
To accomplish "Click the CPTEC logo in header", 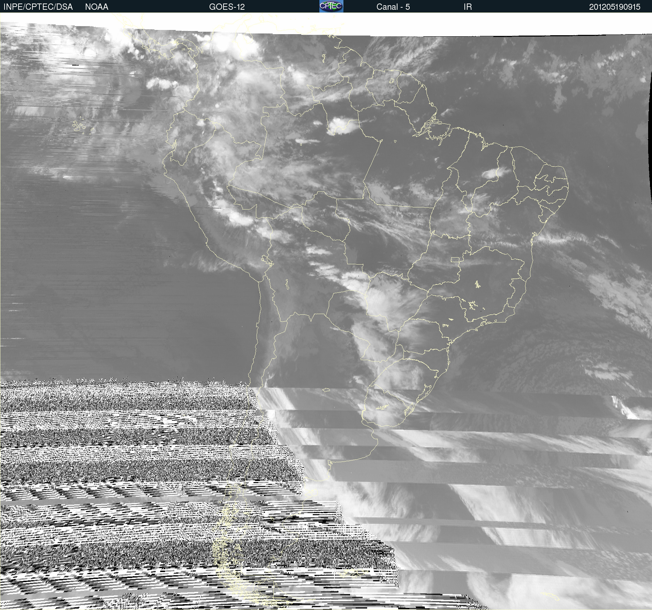I will [x=331, y=6].
